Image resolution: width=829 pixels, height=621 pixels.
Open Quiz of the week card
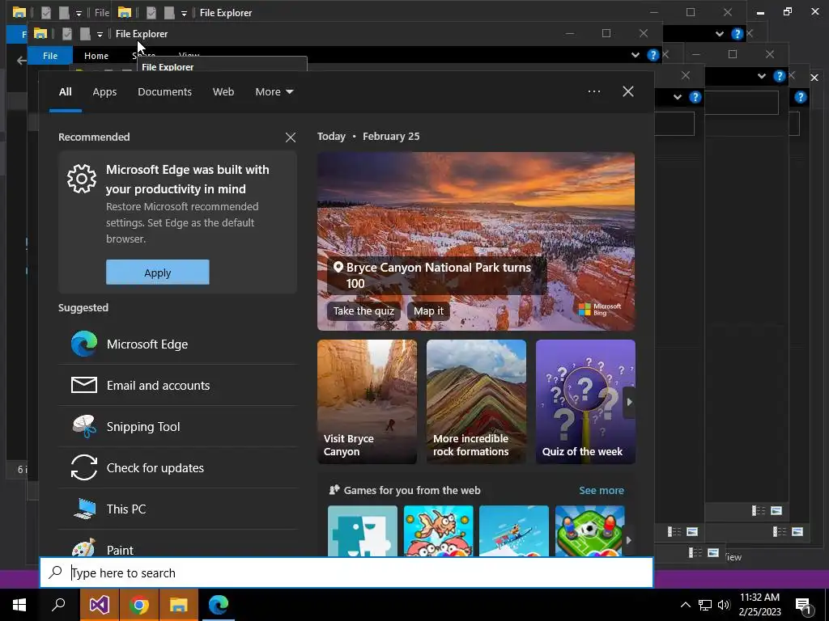[585, 402]
